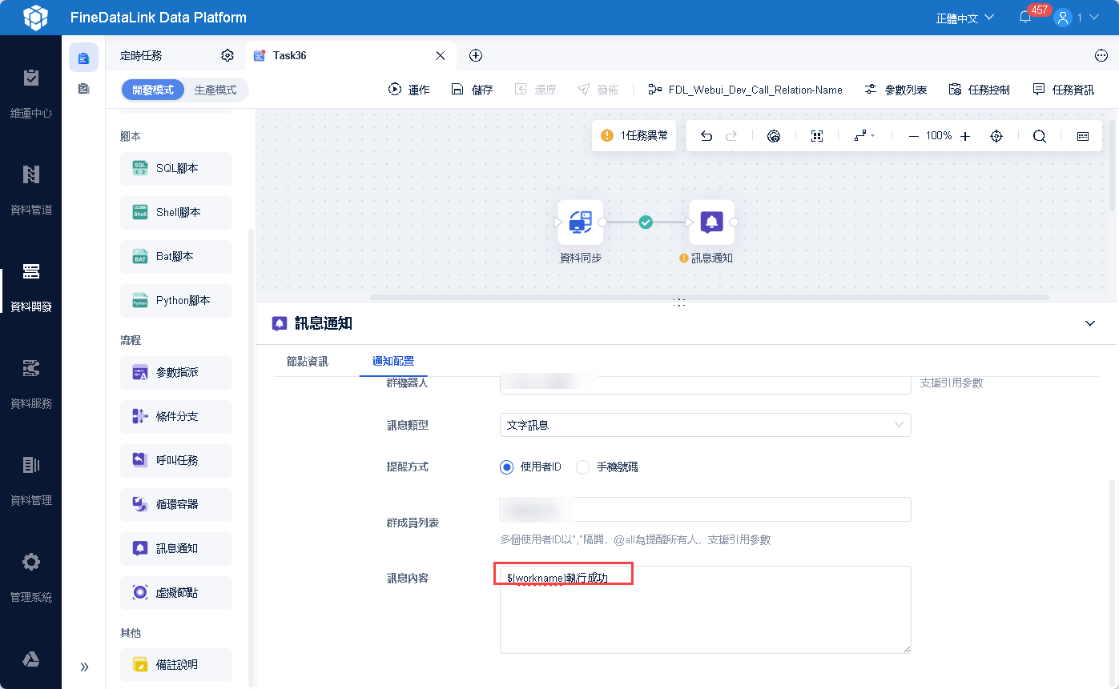The height and width of the screenshot is (689, 1119).
Task: Click the 訊息內容 text area
Action: 706,610
